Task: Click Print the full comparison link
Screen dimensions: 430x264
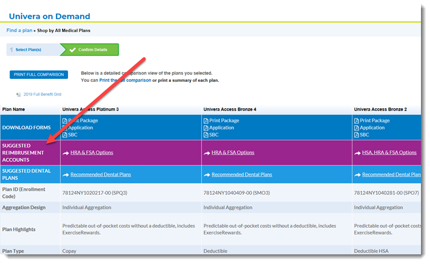Action: click(125, 81)
